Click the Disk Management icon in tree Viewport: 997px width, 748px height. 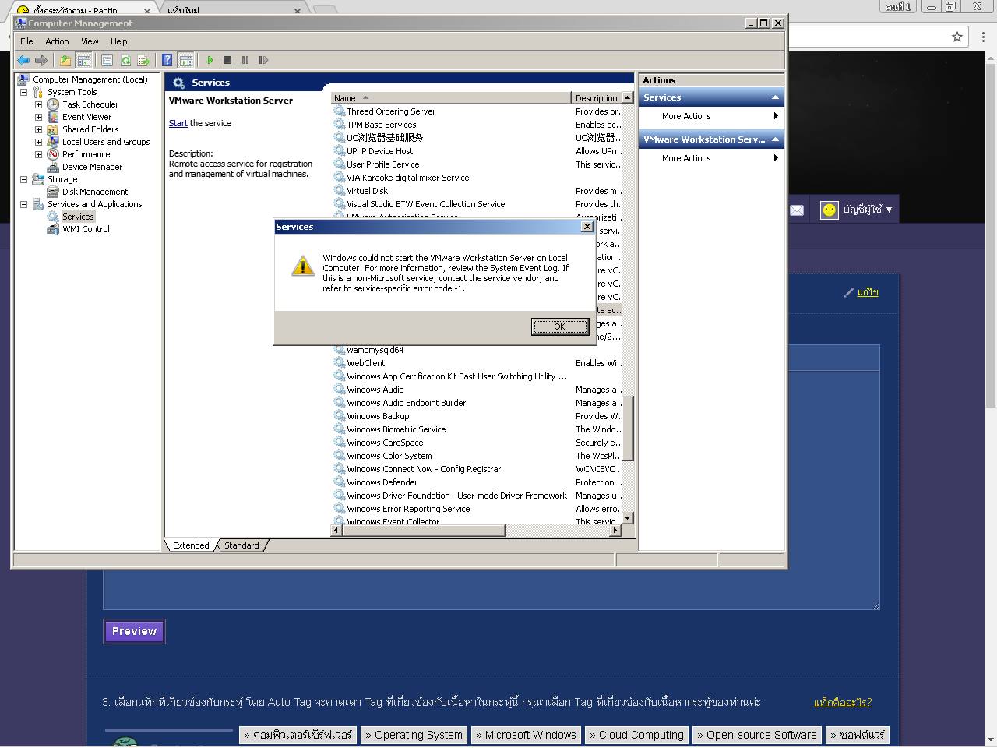tap(53, 192)
